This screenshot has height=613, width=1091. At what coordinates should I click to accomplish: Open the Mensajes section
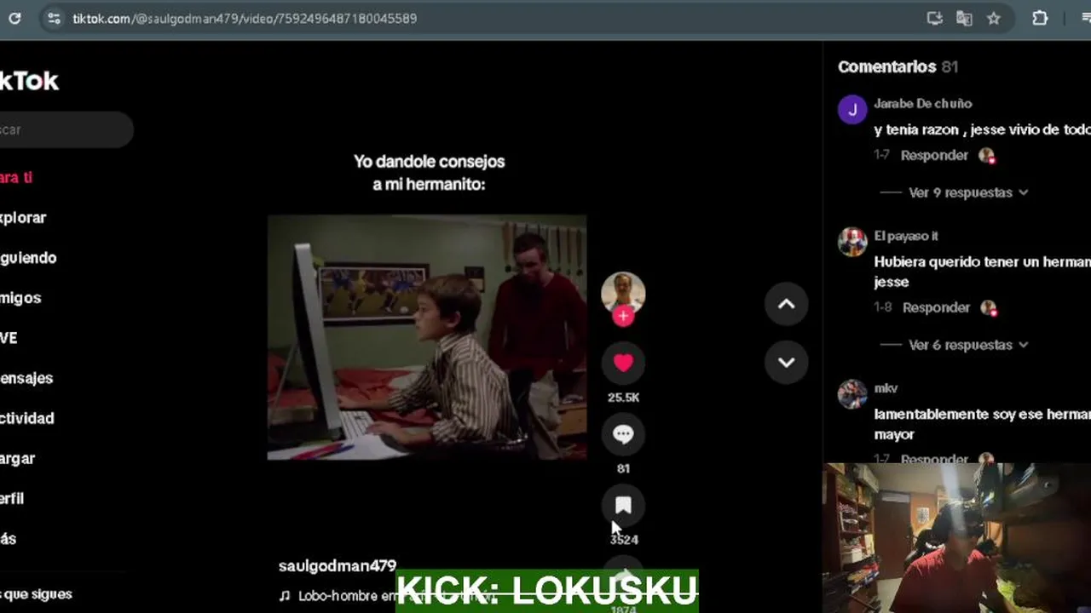click(26, 377)
